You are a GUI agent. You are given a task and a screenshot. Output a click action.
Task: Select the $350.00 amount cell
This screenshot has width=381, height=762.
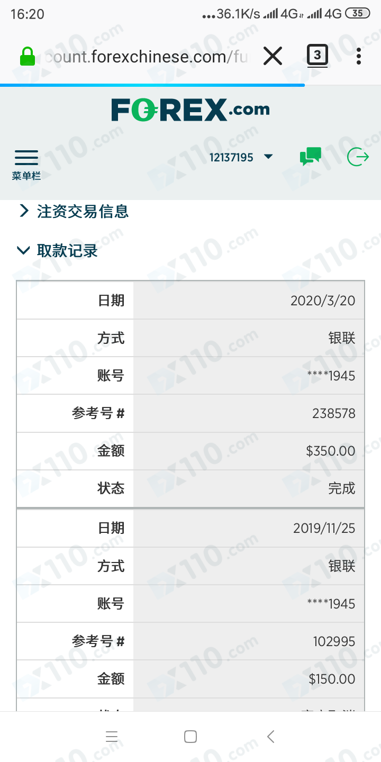(249, 451)
